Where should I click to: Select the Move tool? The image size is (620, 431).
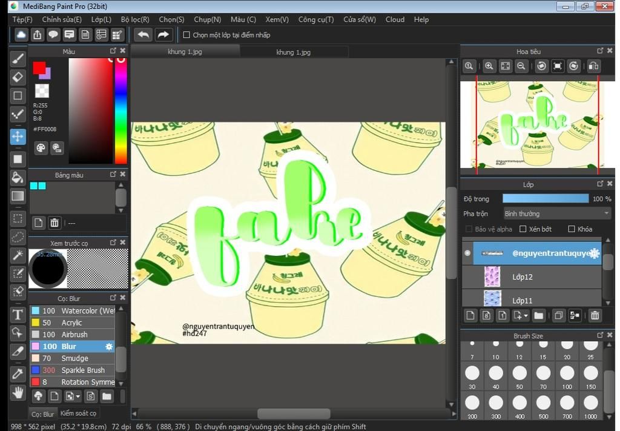pyautogui.click(x=18, y=137)
